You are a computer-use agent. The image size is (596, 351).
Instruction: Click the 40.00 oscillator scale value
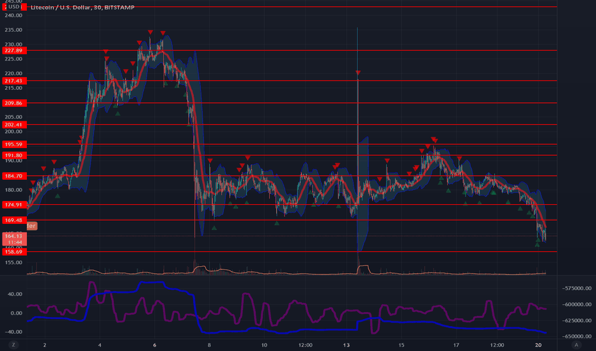pos(15,294)
